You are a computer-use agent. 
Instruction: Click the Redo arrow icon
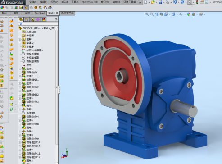click(x=182, y=2)
